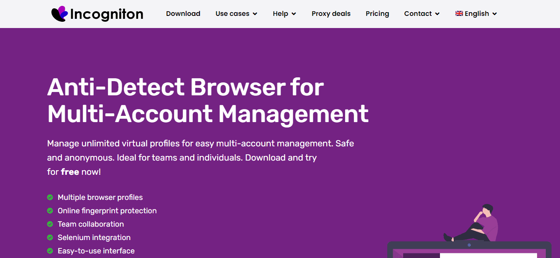Click the "Easy-to-use interface" feature text

(x=96, y=251)
